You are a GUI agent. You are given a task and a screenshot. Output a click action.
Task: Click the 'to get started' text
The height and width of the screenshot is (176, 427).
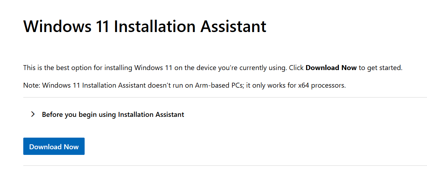point(380,68)
